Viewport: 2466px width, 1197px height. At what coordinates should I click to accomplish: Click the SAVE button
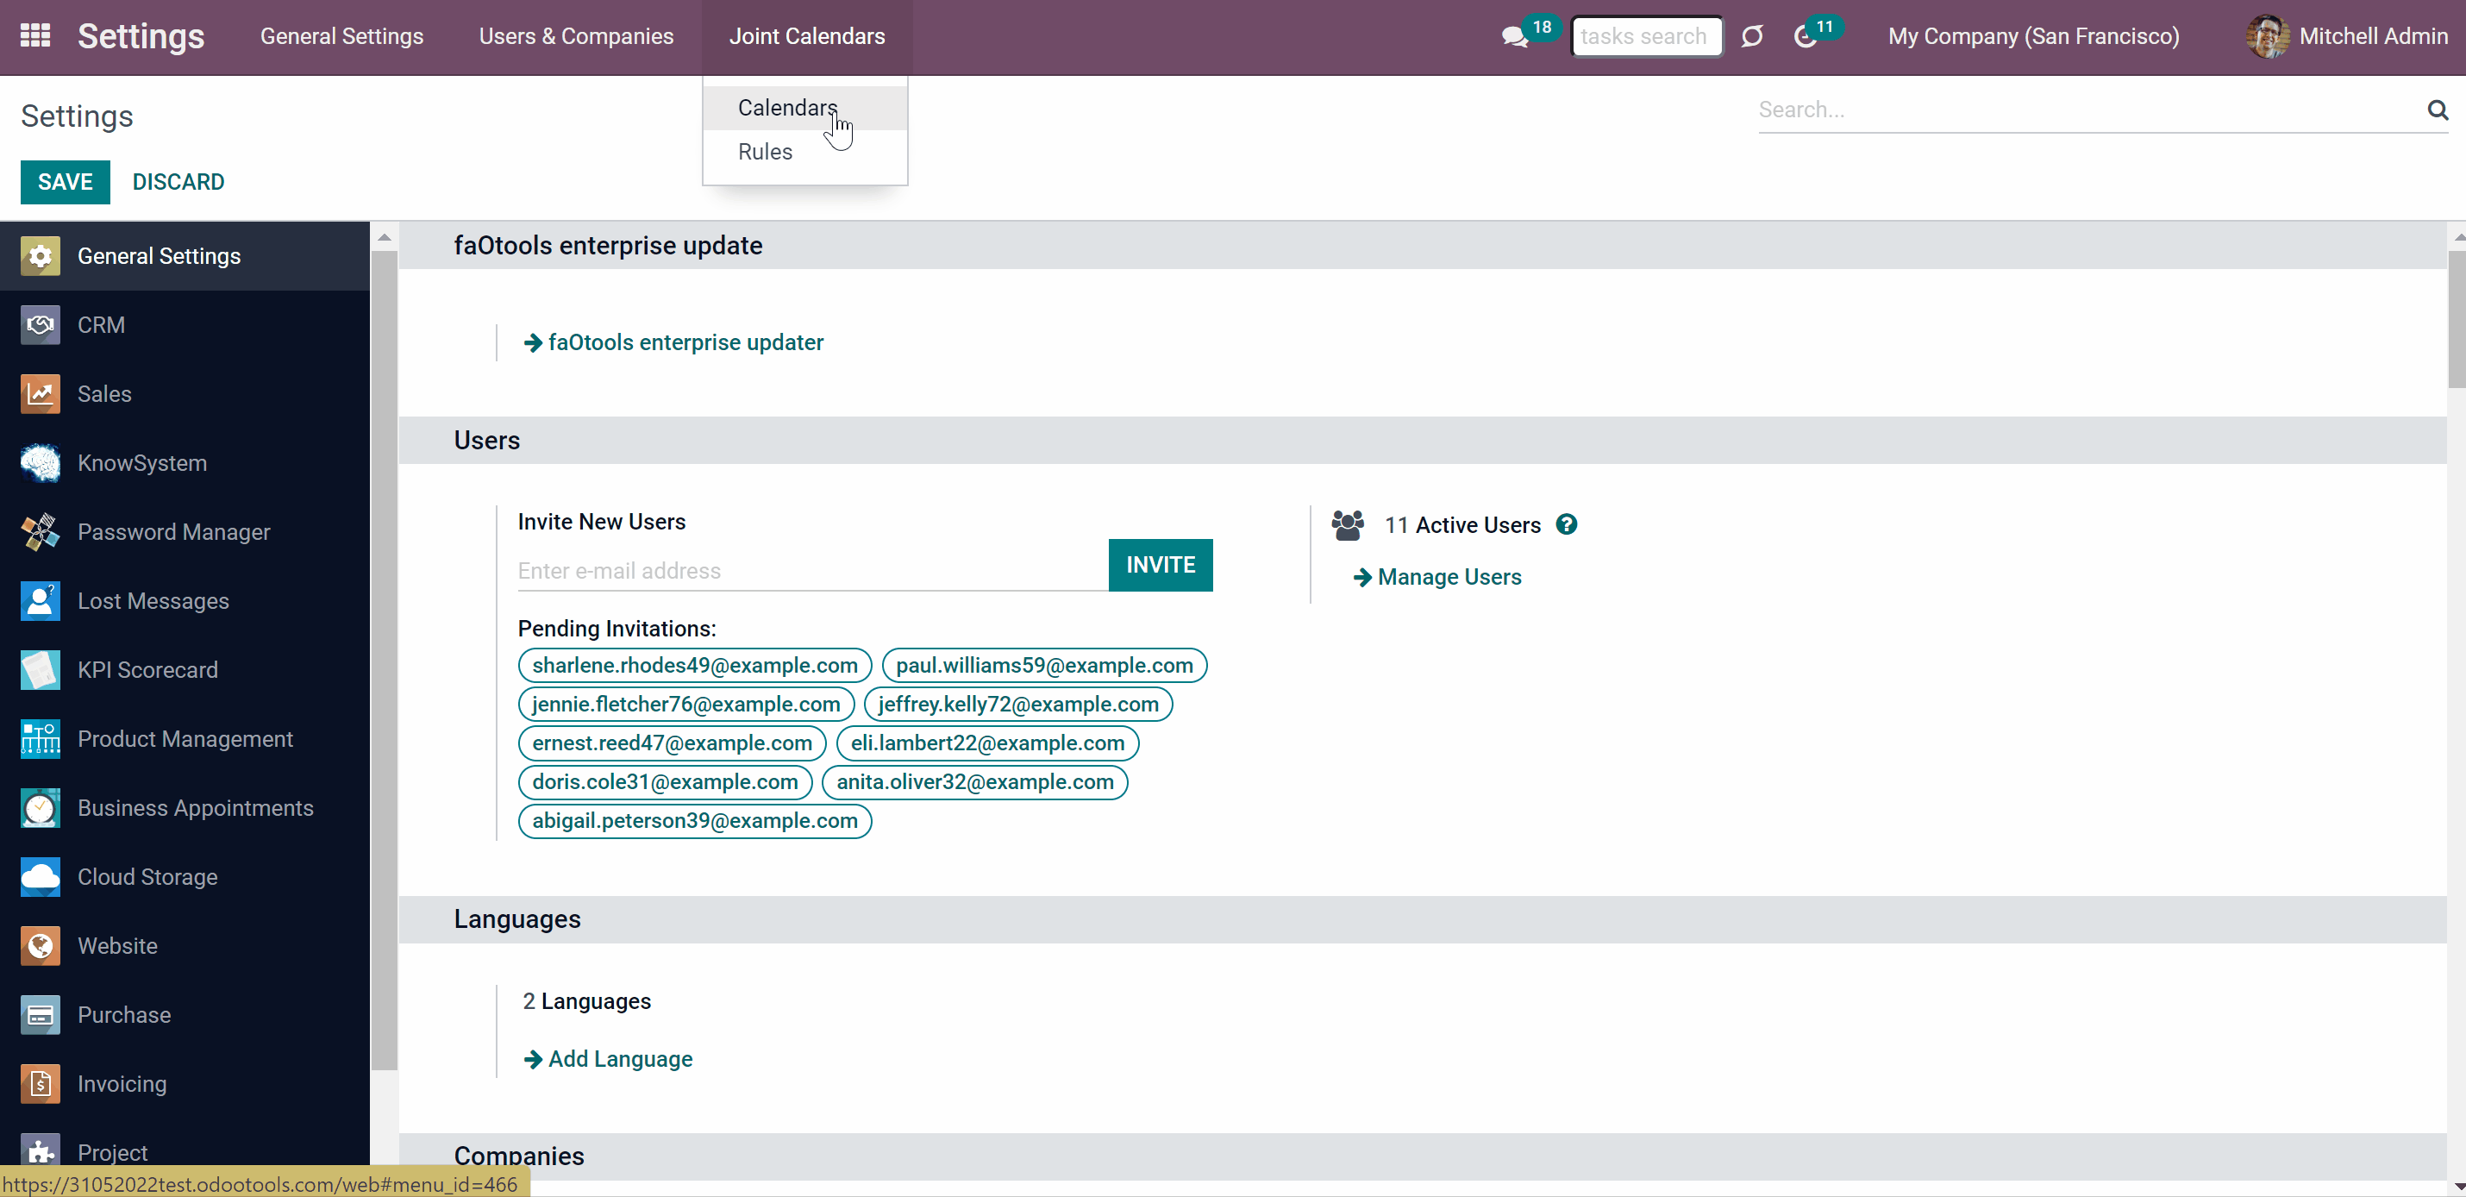65,182
